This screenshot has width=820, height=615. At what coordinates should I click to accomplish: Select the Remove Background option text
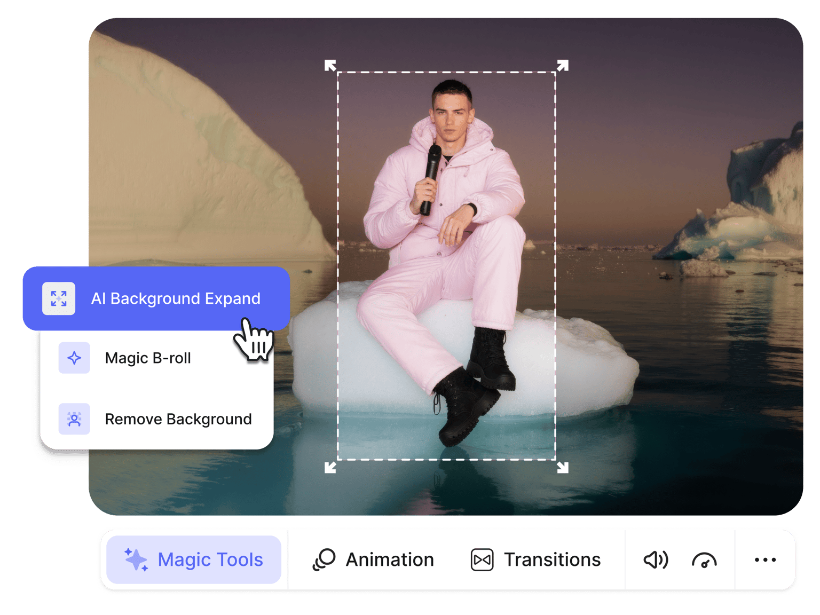pos(178,419)
